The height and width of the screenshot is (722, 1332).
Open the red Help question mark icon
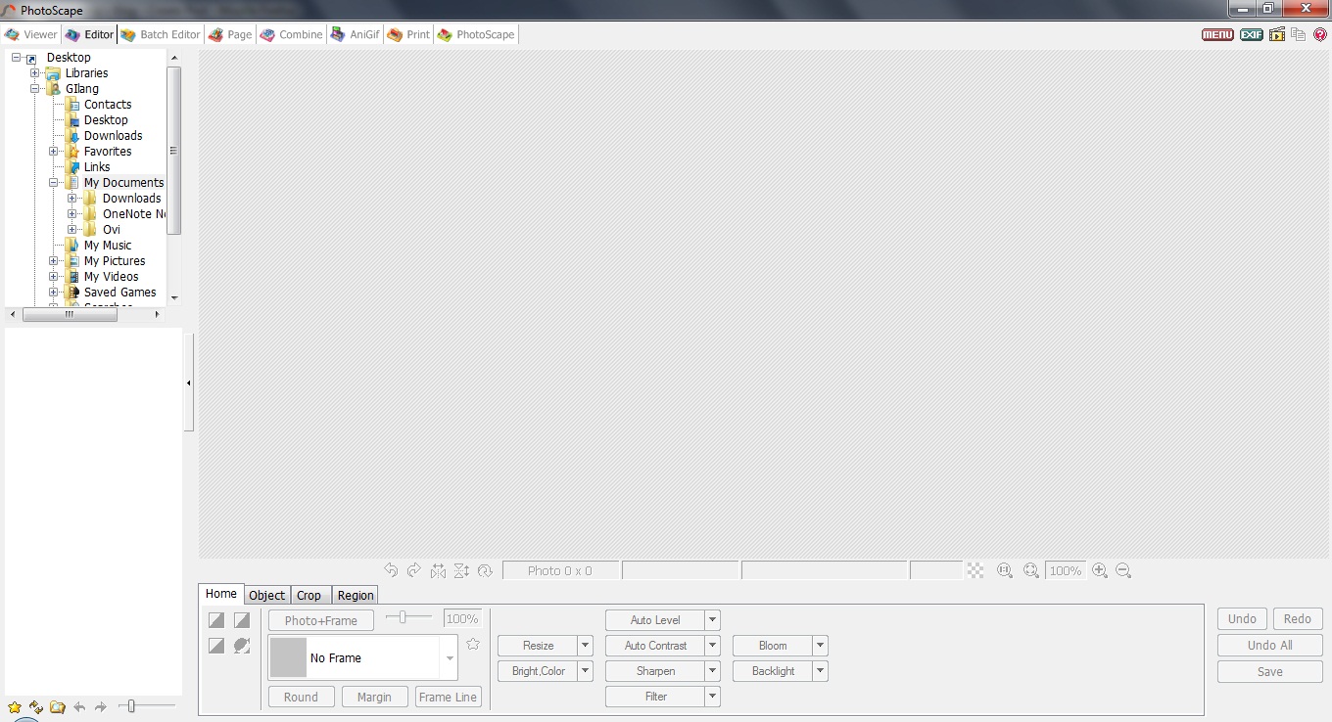(x=1319, y=34)
